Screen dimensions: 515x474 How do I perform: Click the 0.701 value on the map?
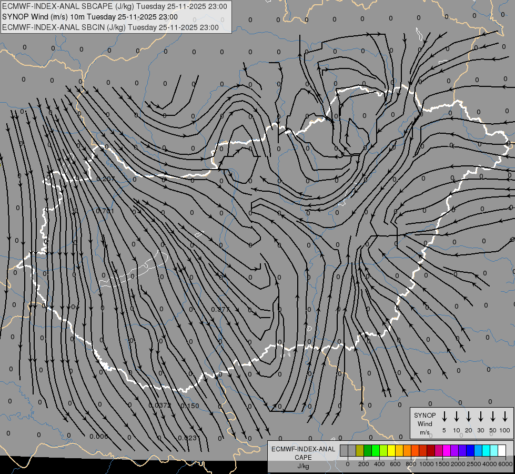pyautogui.click(x=105, y=211)
